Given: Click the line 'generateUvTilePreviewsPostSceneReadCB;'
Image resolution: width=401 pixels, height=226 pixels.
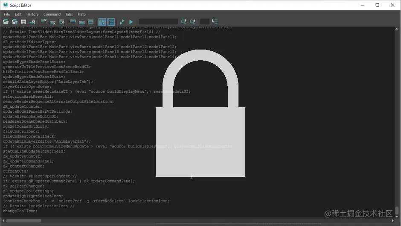Looking at the screenshot, I should tap(47, 67).
